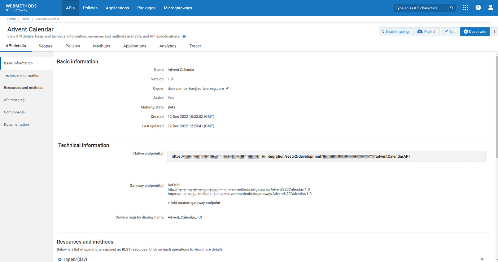Switch to the Mashups tab

(101, 46)
